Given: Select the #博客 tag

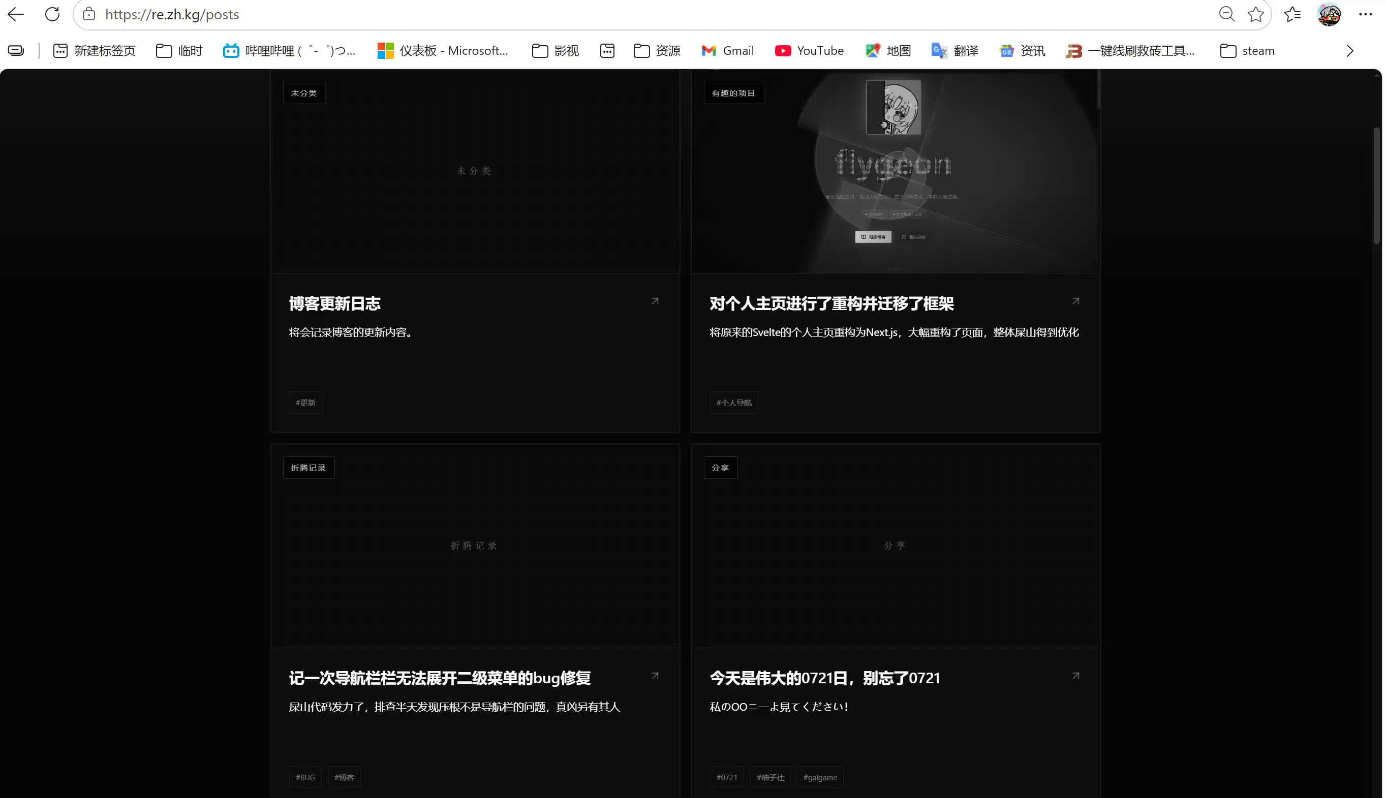Looking at the screenshot, I should click(344, 777).
